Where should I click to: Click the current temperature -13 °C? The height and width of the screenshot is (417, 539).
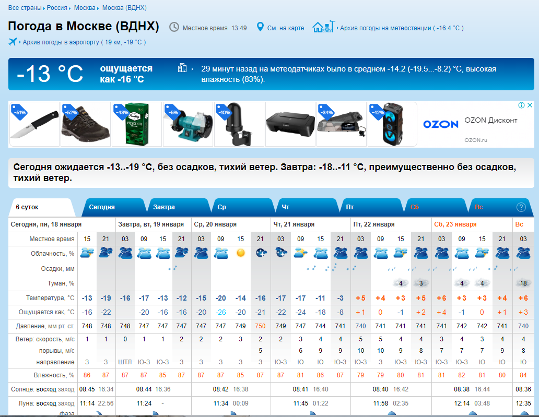(50, 74)
